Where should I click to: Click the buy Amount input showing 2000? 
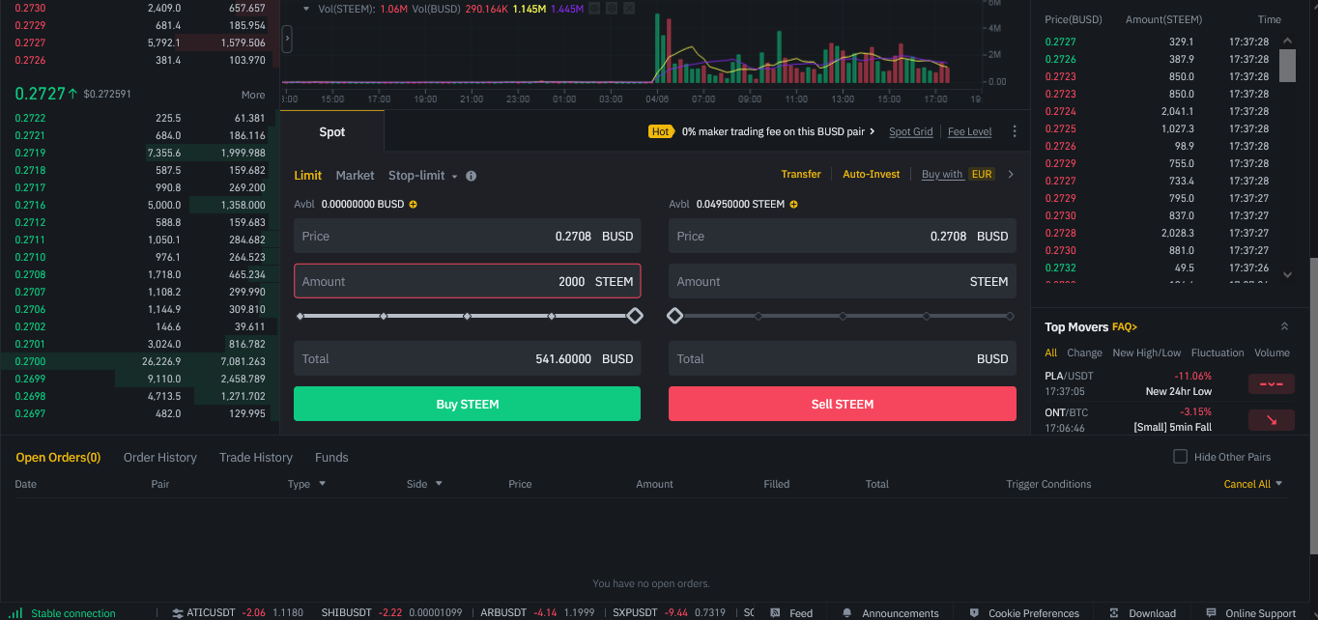point(468,281)
